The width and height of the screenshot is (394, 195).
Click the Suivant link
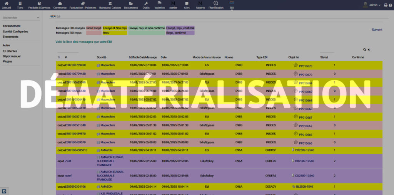click(x=377, y=30)
